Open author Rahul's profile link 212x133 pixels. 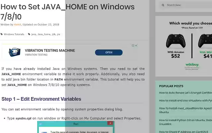18,25
